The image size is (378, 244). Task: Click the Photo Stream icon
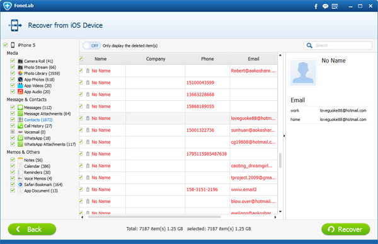click(20, 67)
